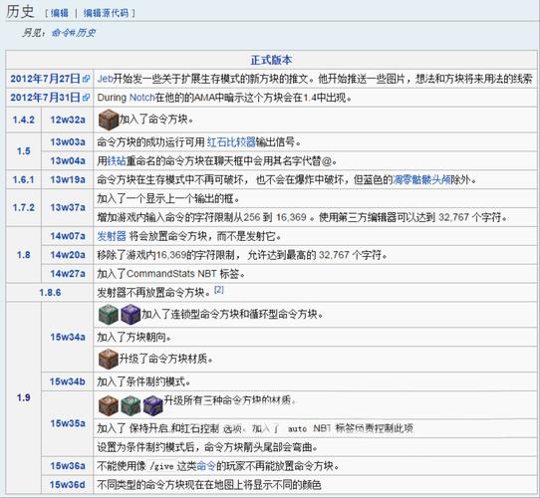Click green chain command block icon in 15w35a row
Screen dimensions: 540x498
[131, 405]
